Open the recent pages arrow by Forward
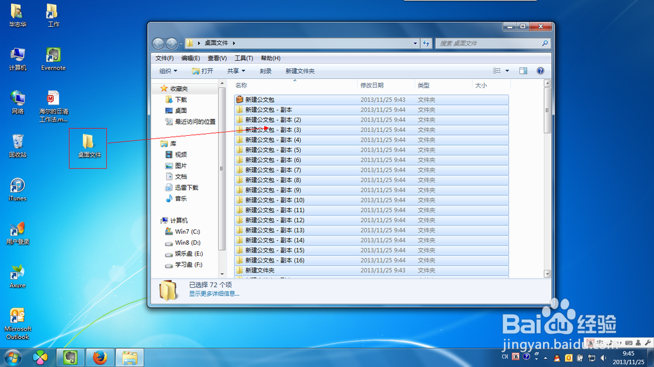The image size is (654, 367). (181, 43)
